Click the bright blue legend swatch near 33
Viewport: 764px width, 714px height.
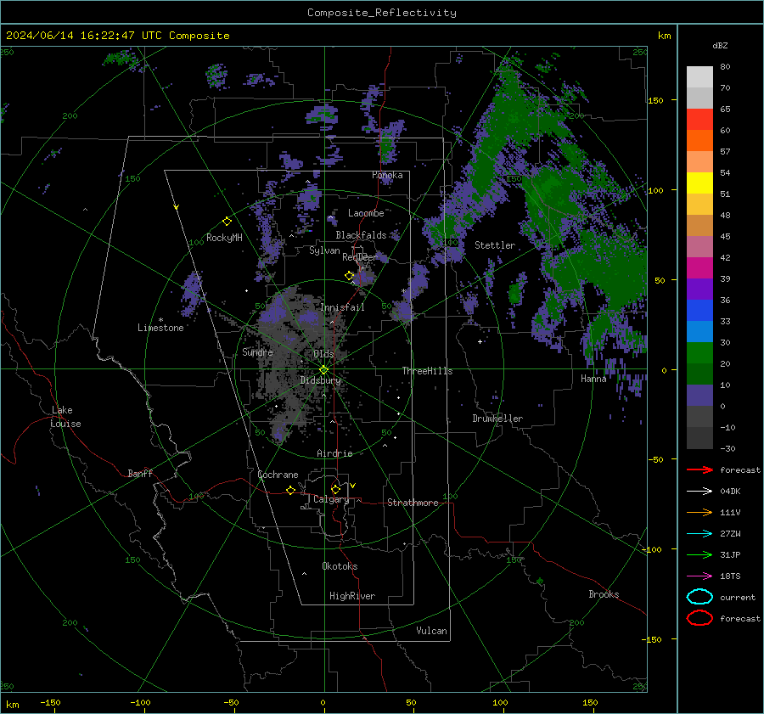[699, 310]
